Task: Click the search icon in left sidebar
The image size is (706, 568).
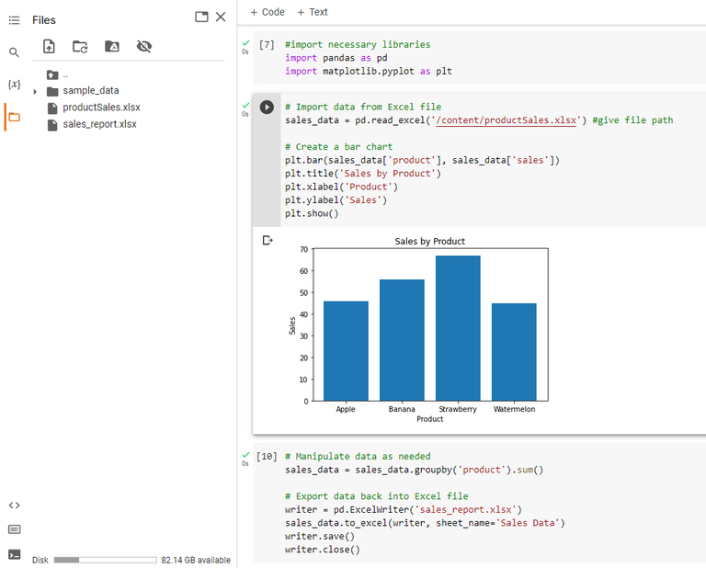Action: [14, 52]
